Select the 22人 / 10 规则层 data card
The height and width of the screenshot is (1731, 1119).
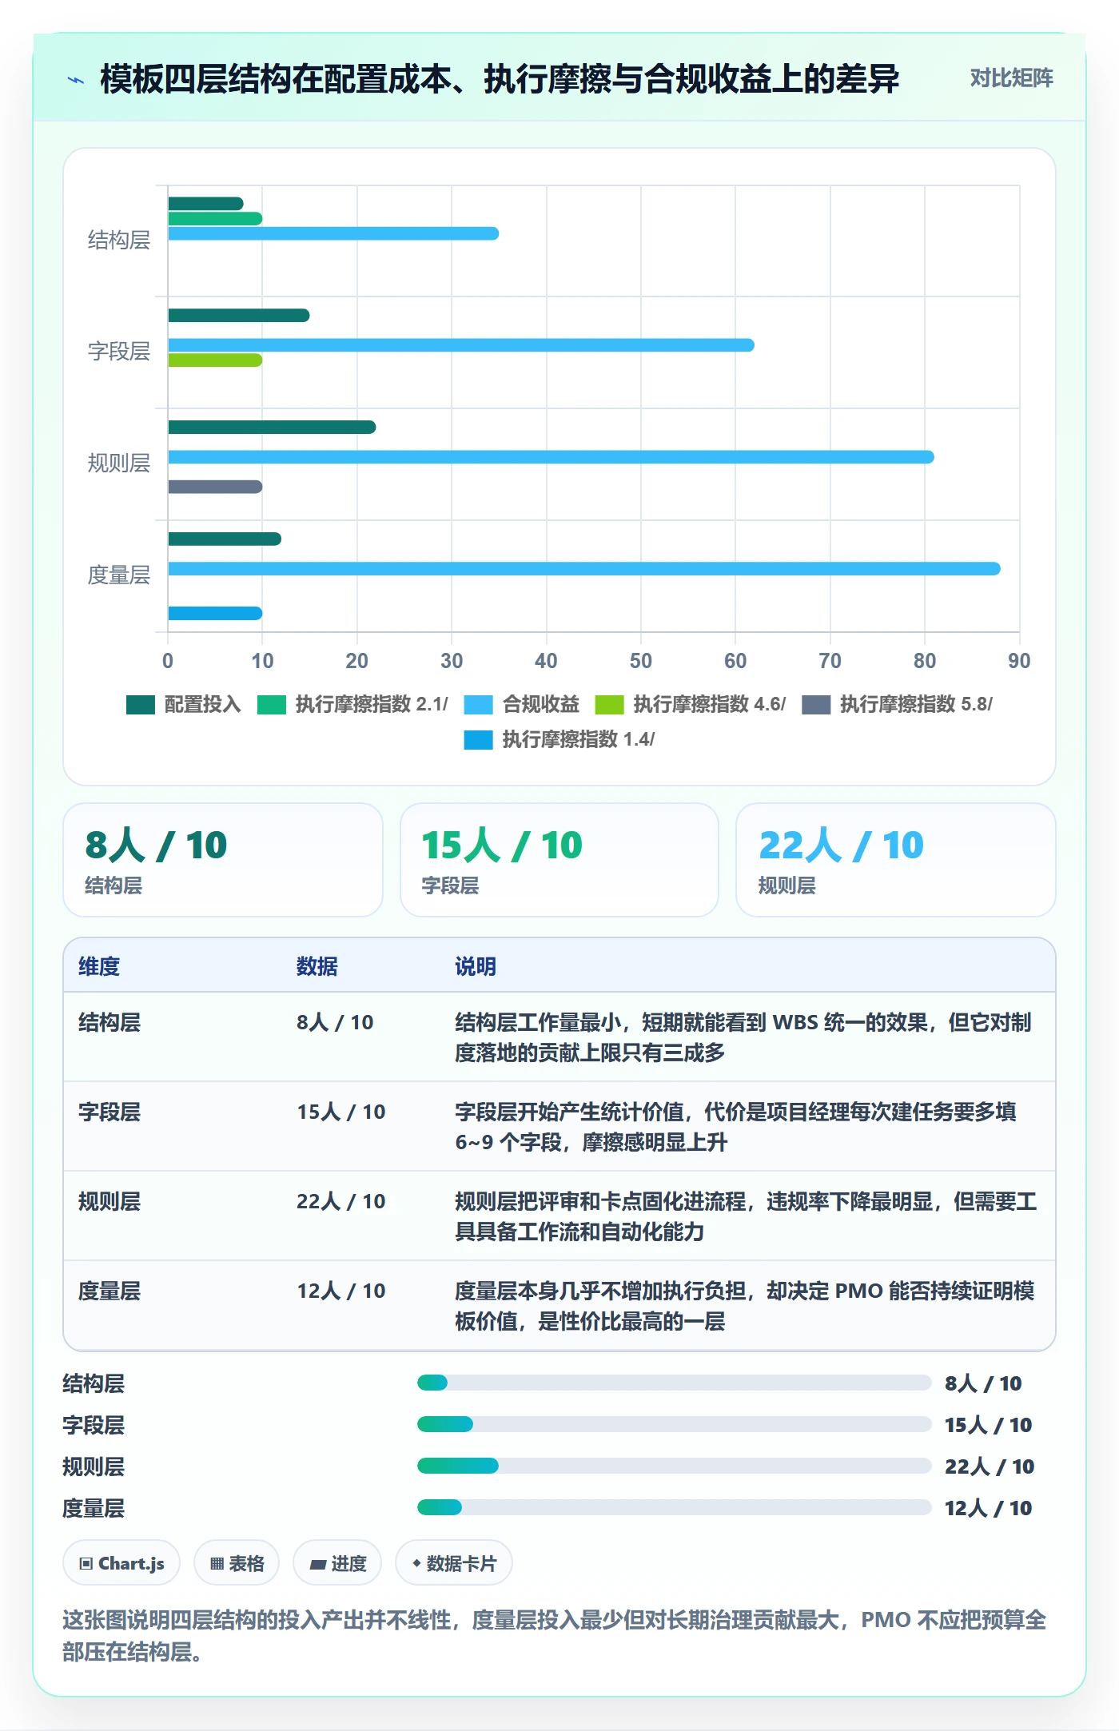896,860
